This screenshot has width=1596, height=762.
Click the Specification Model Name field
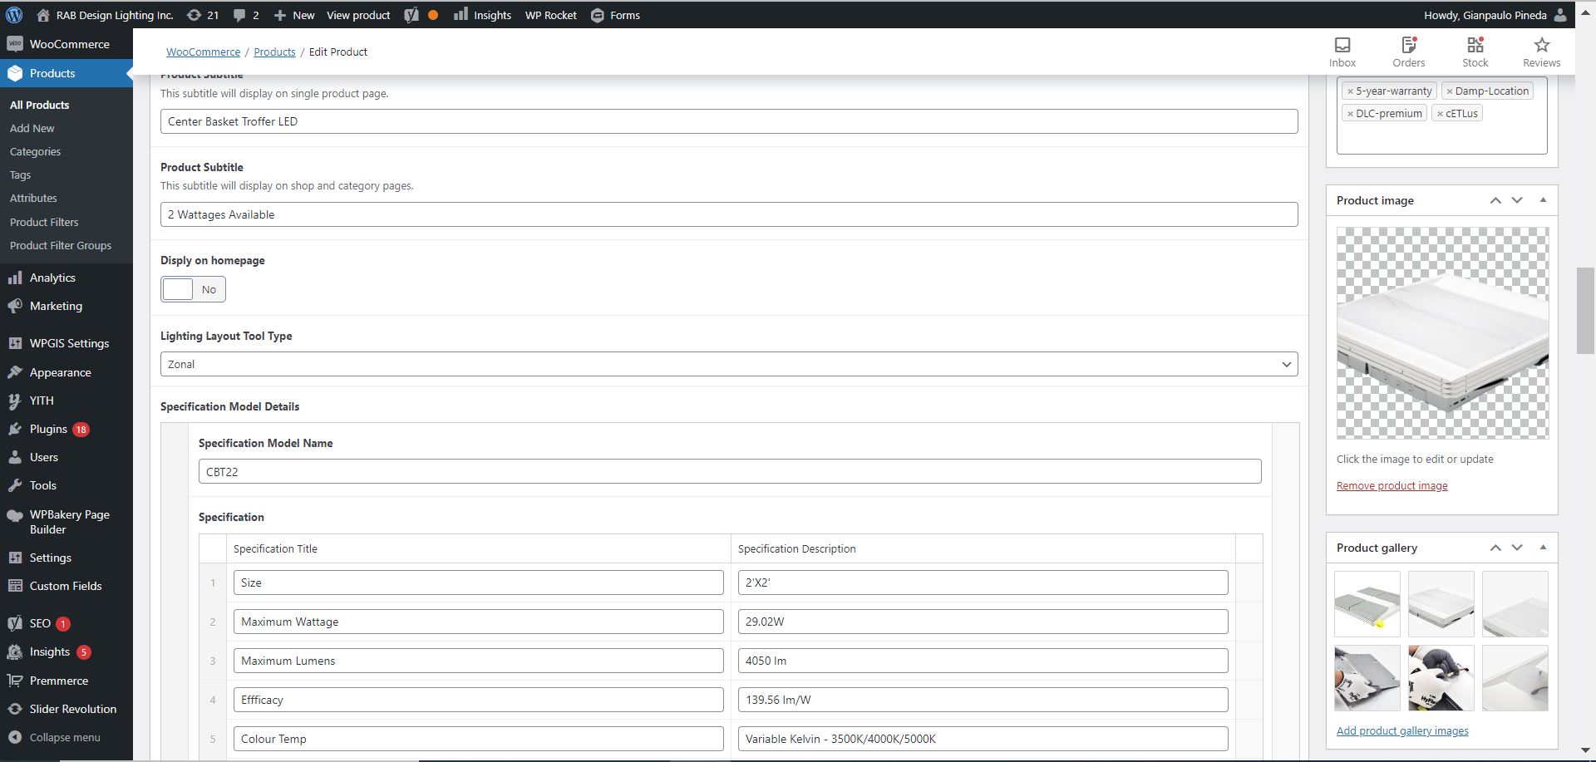729,471
